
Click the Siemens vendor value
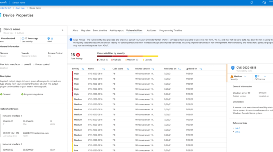(4, 53)
